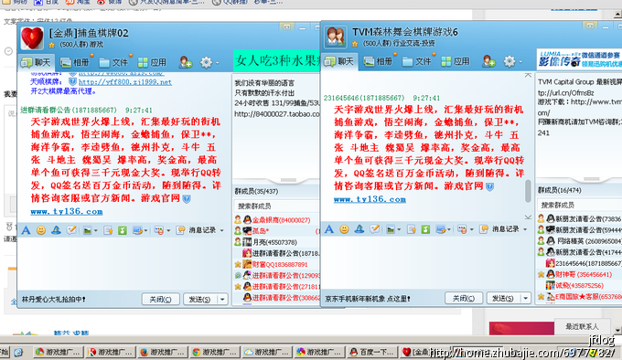Viewport: 622px width, 360px height.
Task: Click the red heart group avatar of 捕鱼棋牌02
Action: coord(32,38)
